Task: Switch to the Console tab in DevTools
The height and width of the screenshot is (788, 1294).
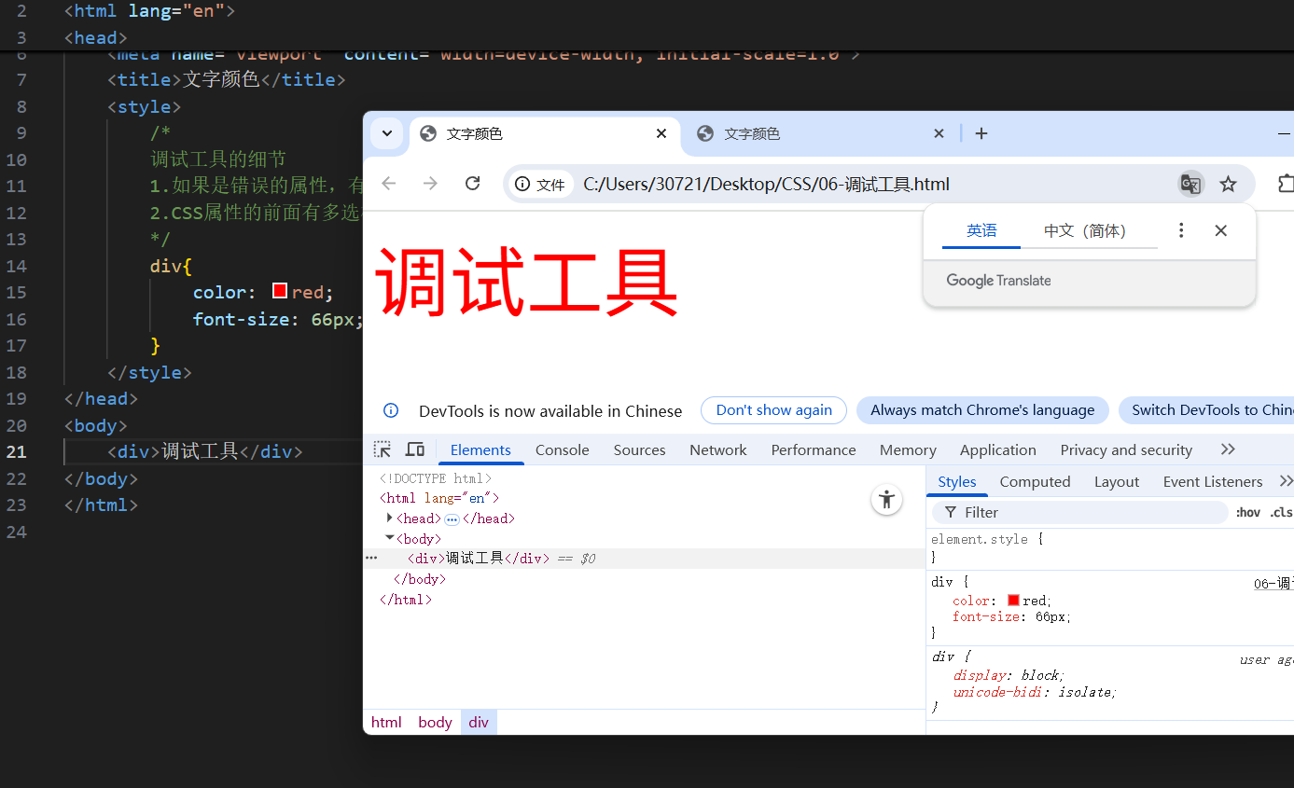Action: (x=562, y=449)
